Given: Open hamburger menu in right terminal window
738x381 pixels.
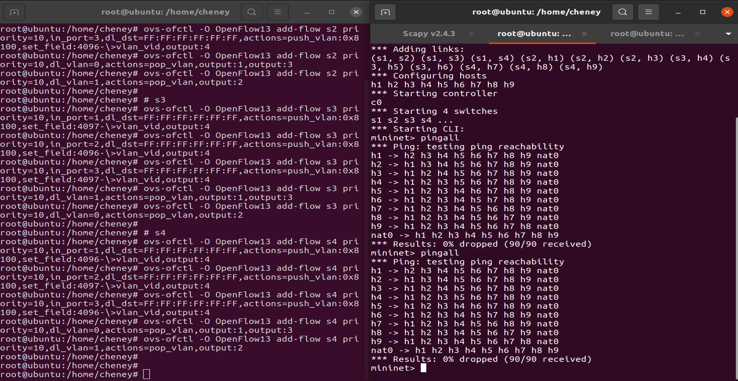Looking at the screenshot, I should [x=649, y=12].
